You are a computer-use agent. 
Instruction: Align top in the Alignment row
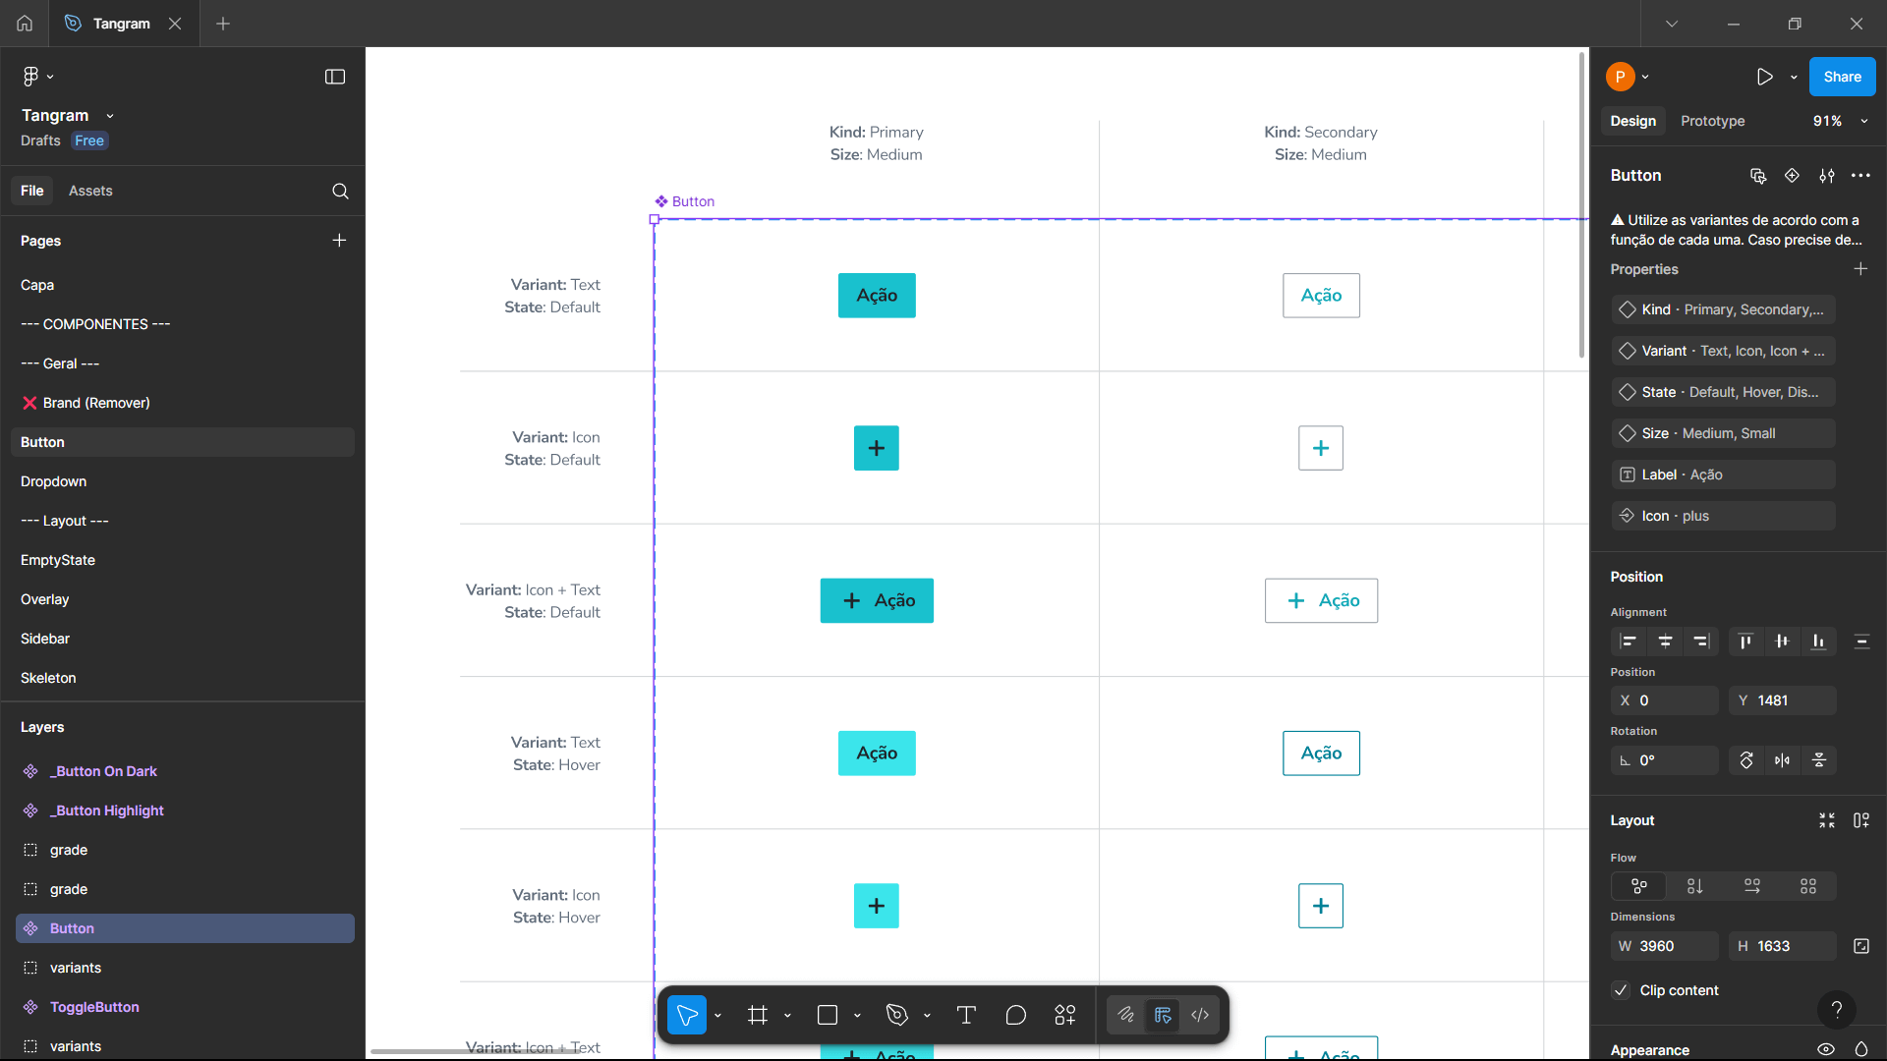(x=1745, y=642)
